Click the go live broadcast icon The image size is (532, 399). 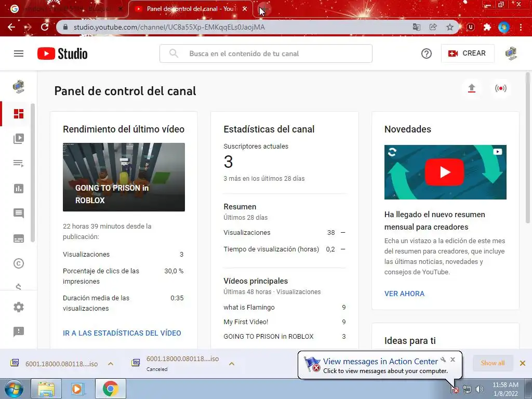tap(500, 88)
